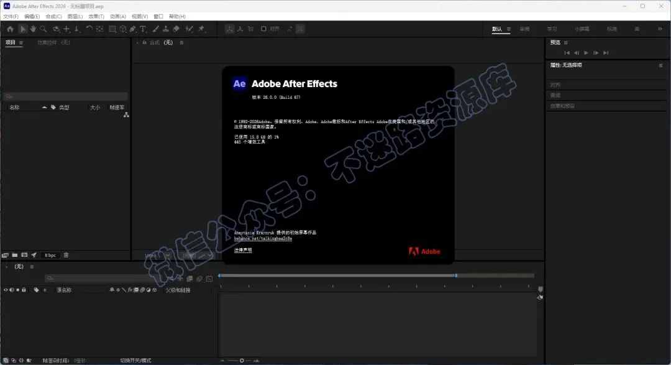The image size is (671, 365).
Task: Click the rocket icon in the Project panel footer
Action: click(x=34, y=255)
